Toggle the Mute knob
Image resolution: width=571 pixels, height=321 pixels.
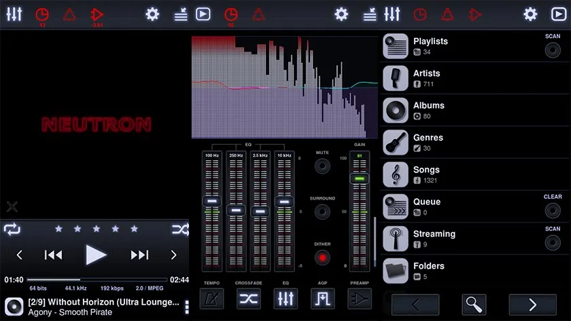point(322,166)
